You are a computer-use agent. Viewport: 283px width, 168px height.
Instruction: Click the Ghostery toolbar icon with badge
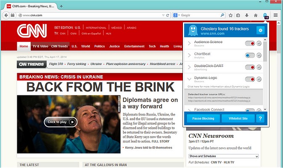pyautogui.click(x=265, y=16)
